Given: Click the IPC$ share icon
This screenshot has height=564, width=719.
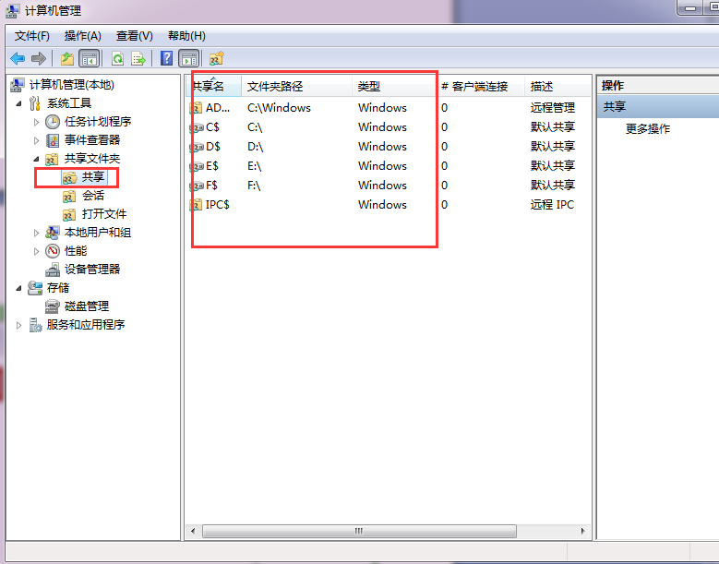Looking at the screenshot, I should (x=197, y=205).
